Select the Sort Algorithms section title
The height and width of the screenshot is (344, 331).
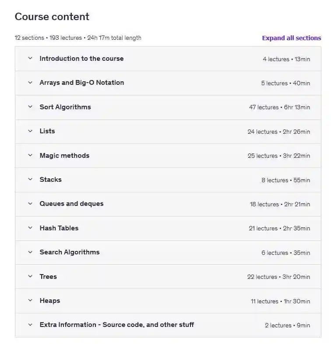pyautogui.click(x=65, y=107)
